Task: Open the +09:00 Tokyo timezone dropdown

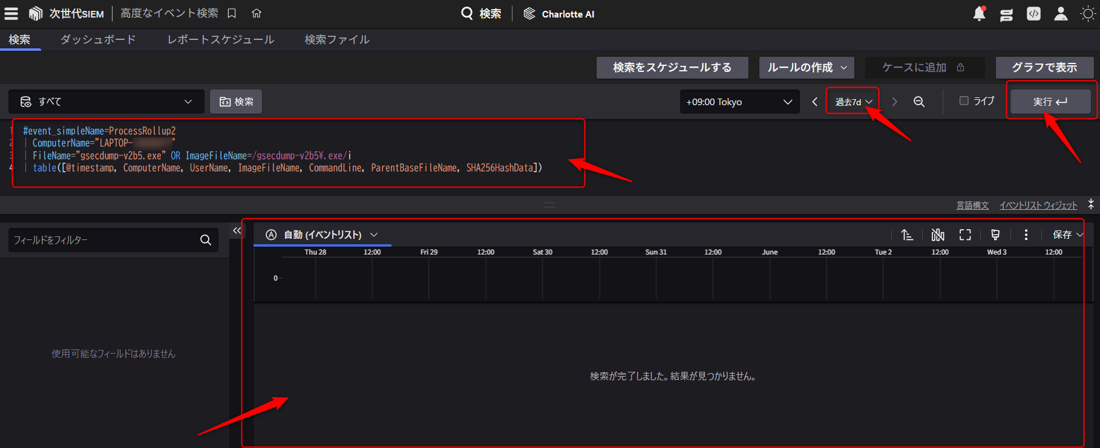Action: 739,102
